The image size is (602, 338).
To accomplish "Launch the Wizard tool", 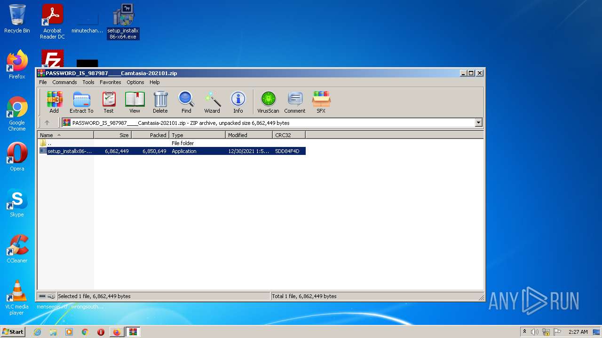I will [212, 102].
